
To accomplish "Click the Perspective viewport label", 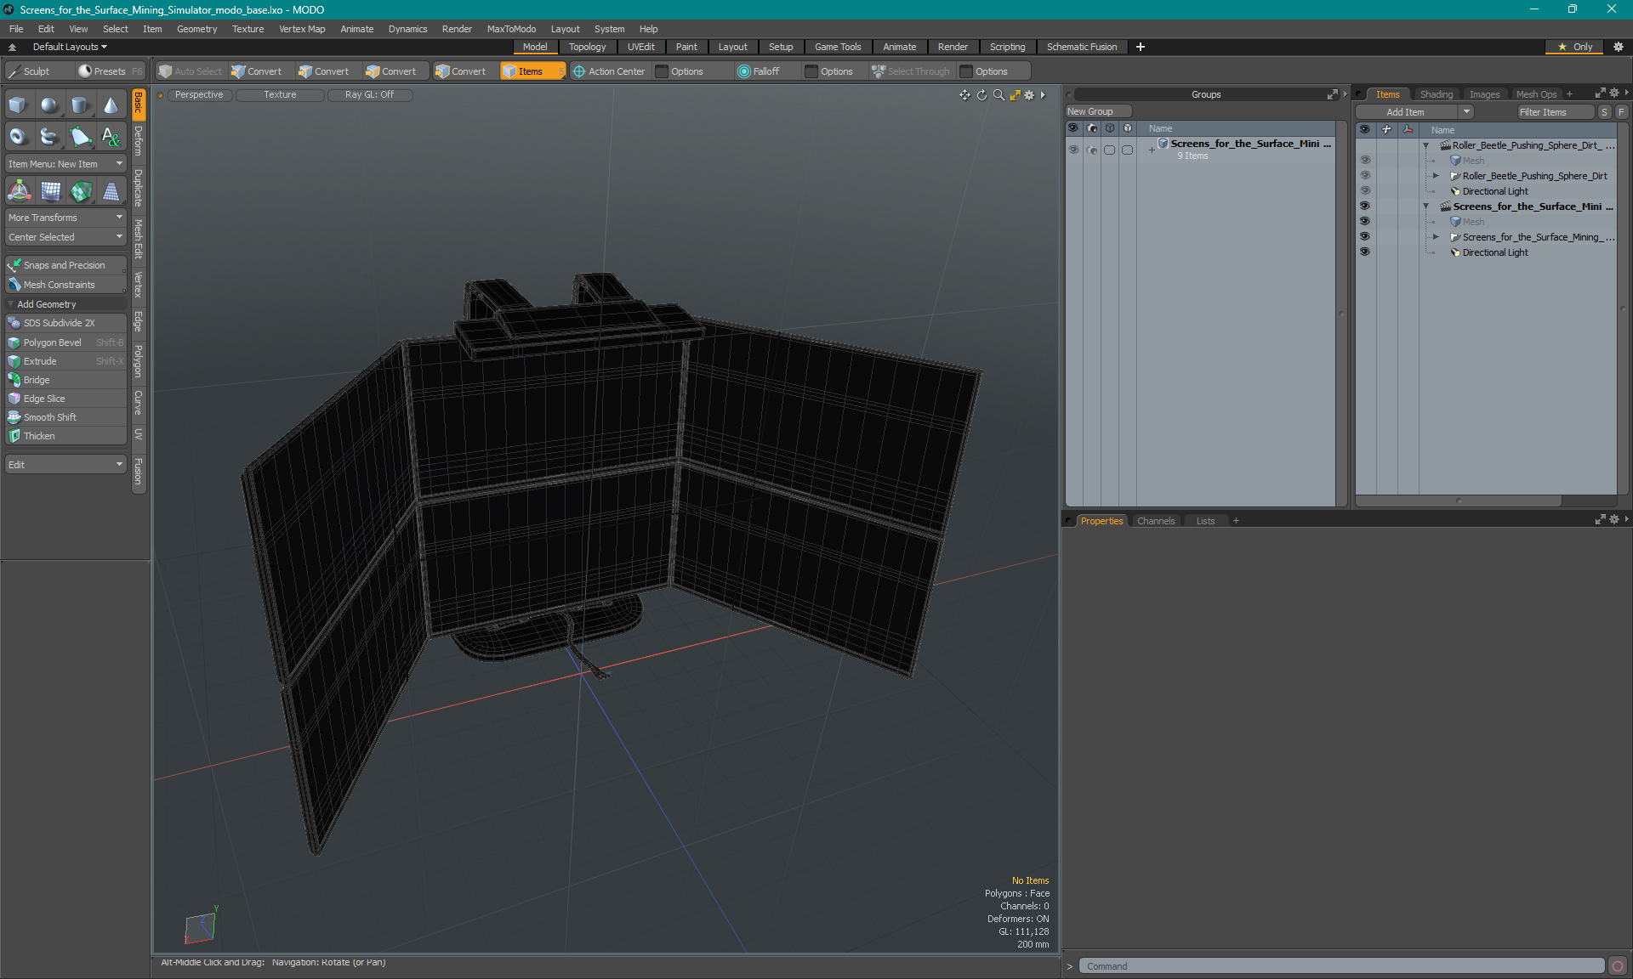I will pos(199,94).
